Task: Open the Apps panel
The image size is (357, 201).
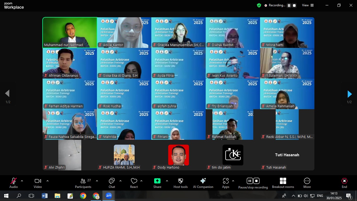Action: 226,183
